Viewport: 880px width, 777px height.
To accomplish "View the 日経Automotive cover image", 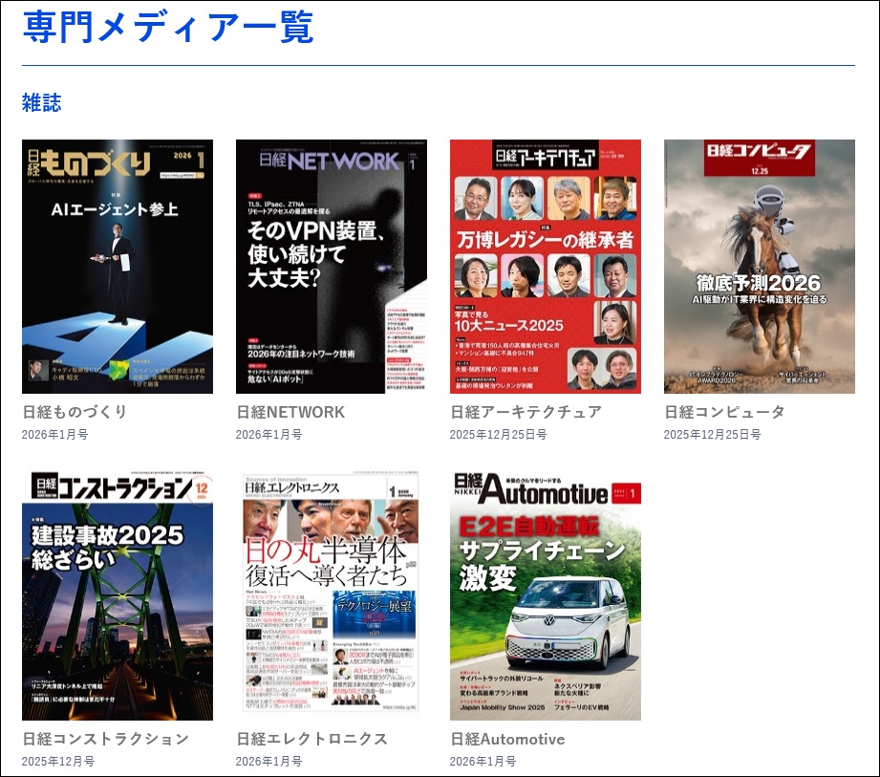I will click(x=546, y=594).
